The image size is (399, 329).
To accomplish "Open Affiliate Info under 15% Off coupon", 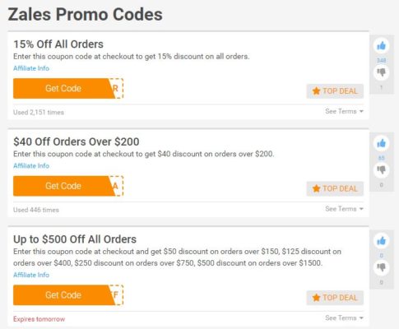I will click(x=31, y=68).
